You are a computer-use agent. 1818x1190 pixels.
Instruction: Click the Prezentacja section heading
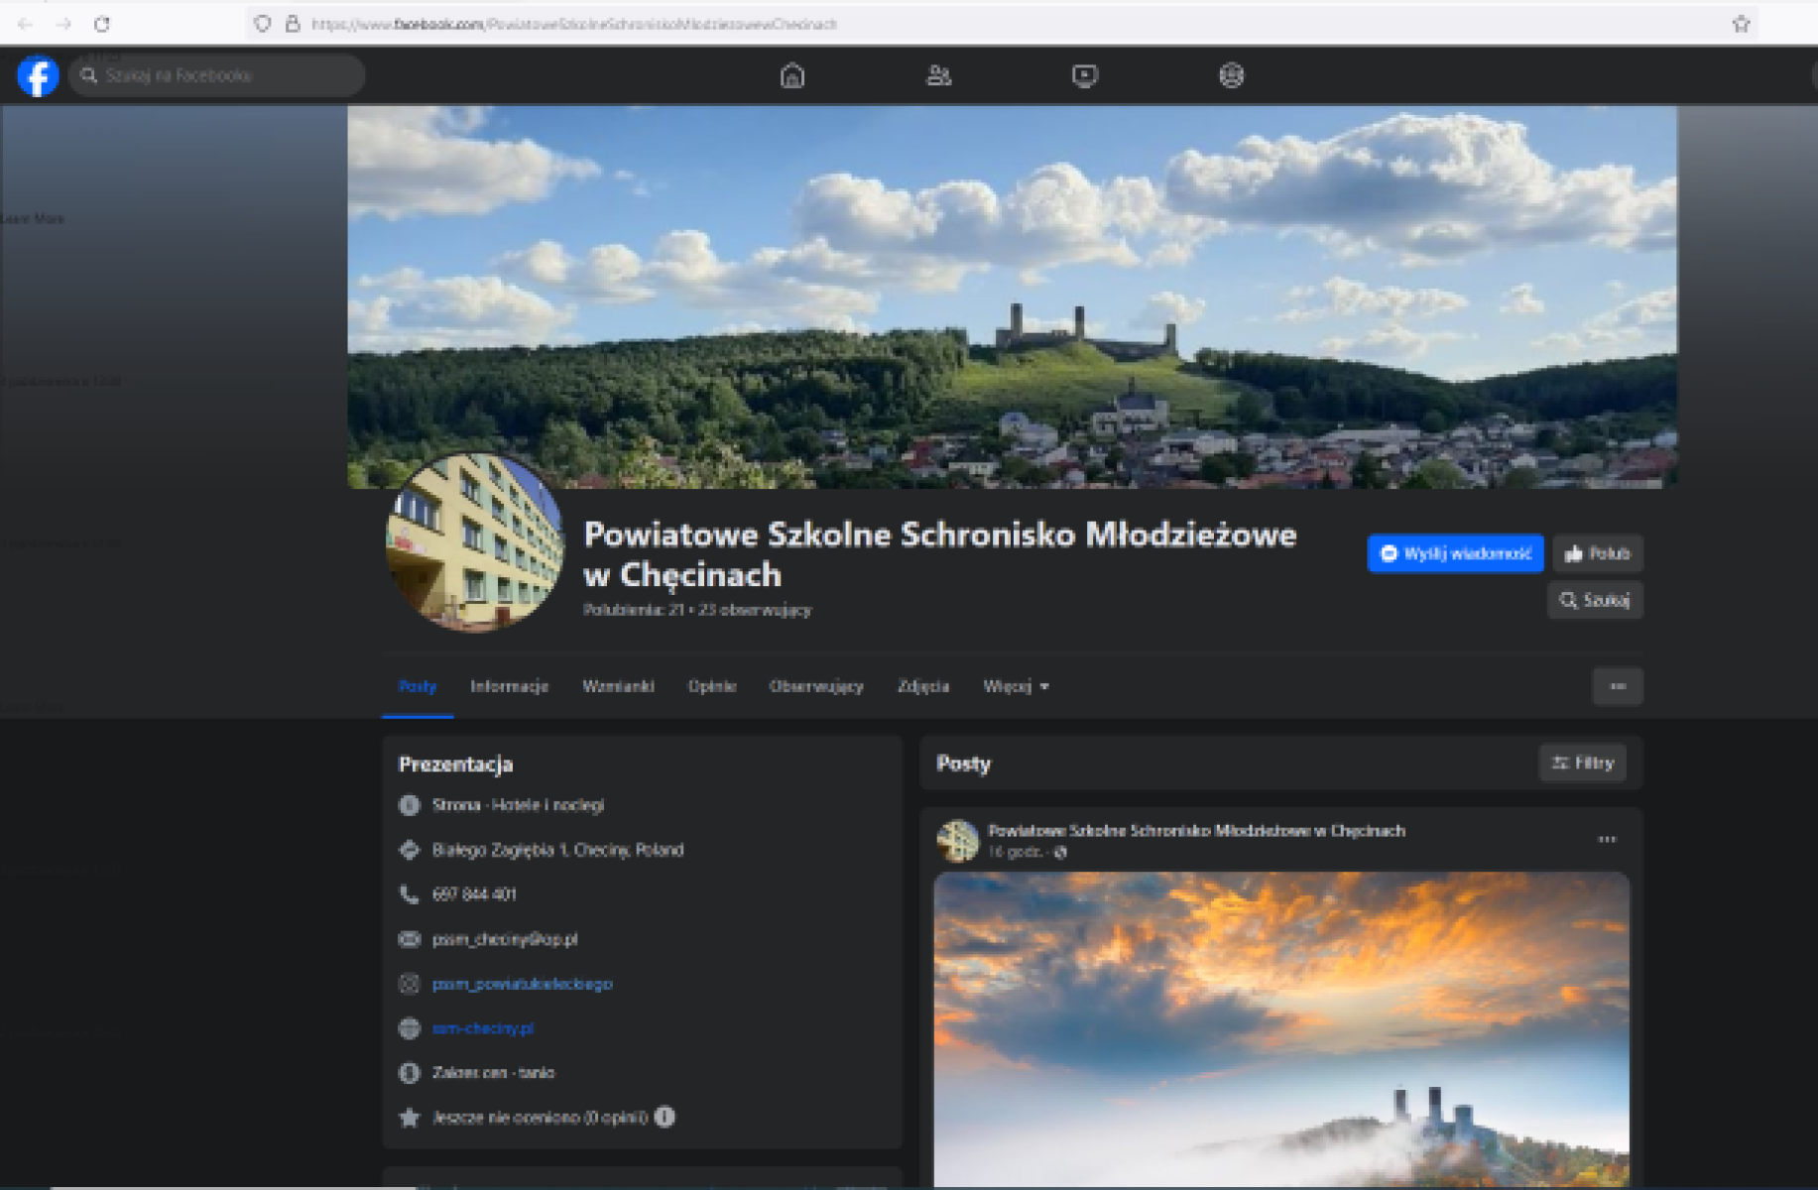tap(455, 765)
